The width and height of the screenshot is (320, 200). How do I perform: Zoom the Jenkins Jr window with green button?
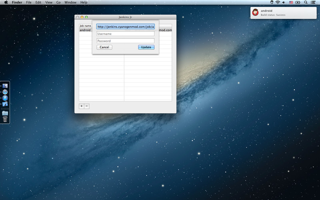[86, 17]
